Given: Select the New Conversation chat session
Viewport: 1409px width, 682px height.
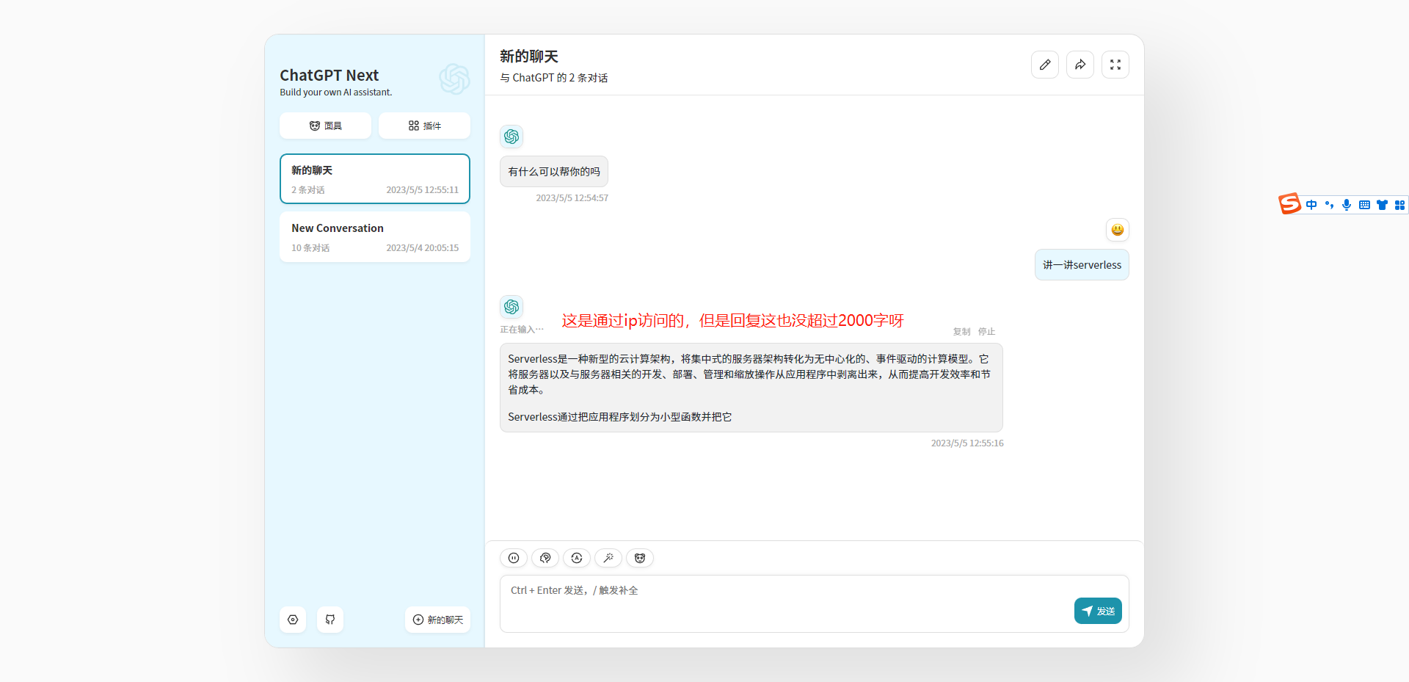Looking at the screenshot, I should [374, 236].
